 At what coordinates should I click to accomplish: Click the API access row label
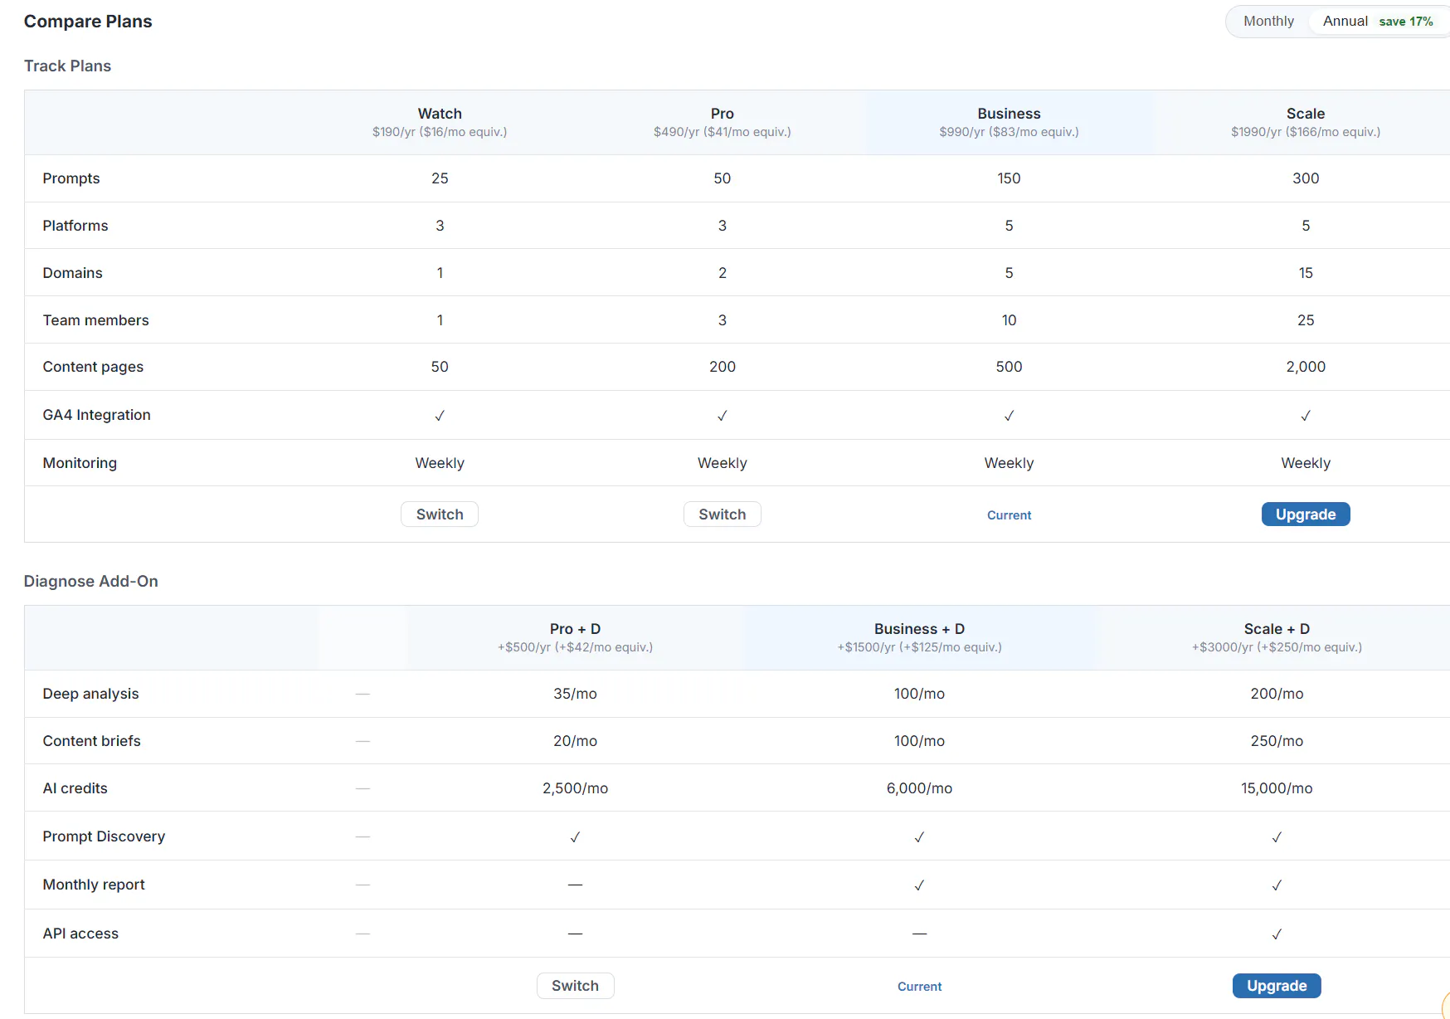click(x=80, y=934)
